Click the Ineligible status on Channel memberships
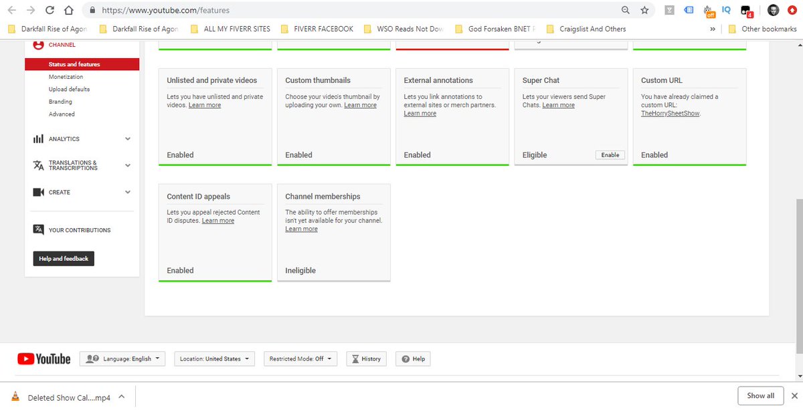 [300, 271]
